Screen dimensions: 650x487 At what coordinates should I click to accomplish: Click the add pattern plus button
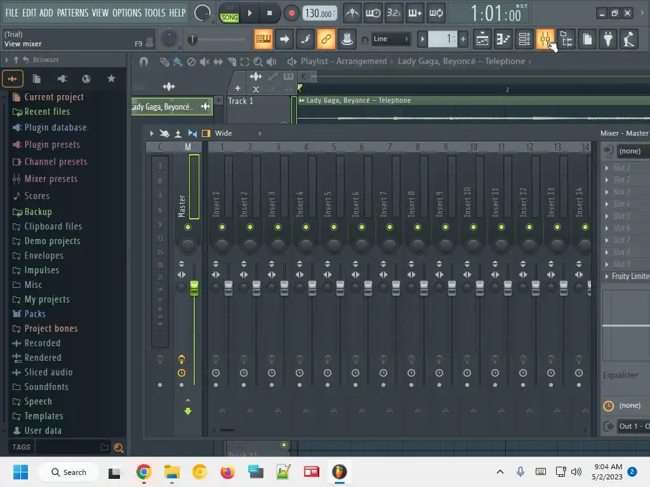(463, 39)
